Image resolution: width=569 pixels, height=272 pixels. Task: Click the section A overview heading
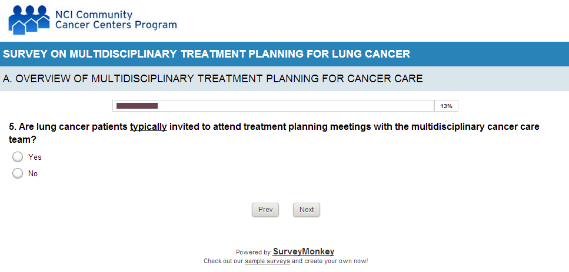213,79
